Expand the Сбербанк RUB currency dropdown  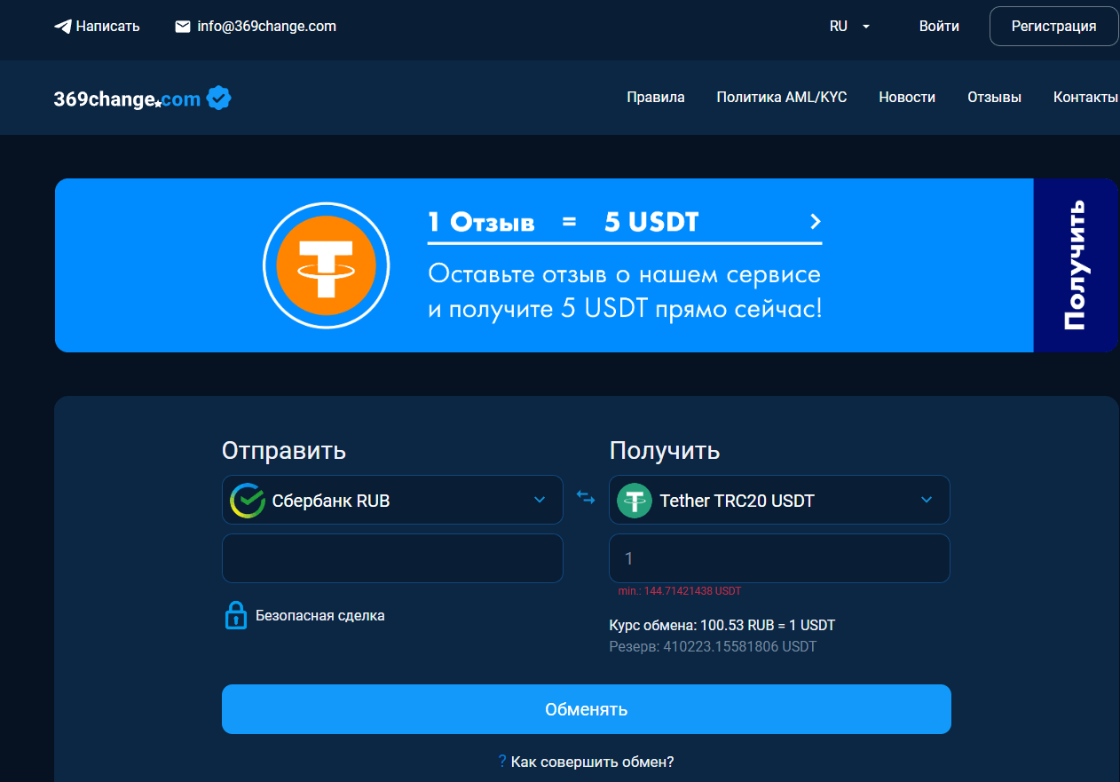tap(392, 500)
